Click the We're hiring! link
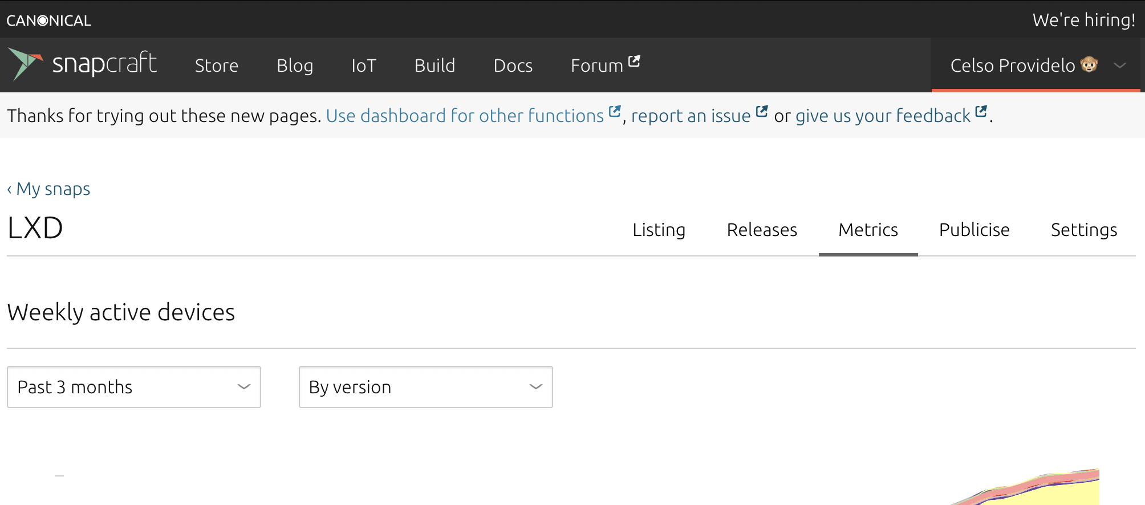Viewport: 1145px width, 505px height. pos(1083,20)
